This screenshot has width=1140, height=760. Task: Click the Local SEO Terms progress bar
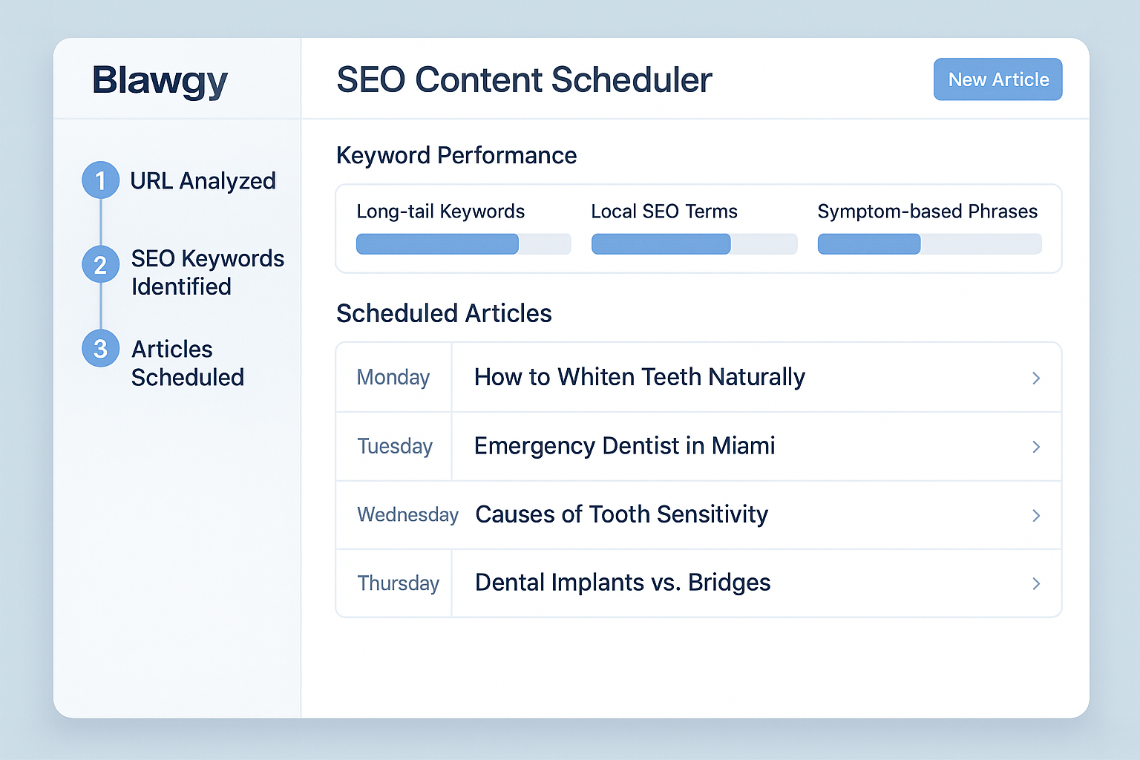[x=695, y=244]
